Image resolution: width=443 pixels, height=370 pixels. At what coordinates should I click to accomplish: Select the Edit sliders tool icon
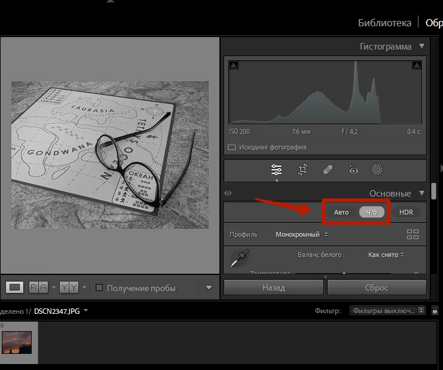click(276, 170)
